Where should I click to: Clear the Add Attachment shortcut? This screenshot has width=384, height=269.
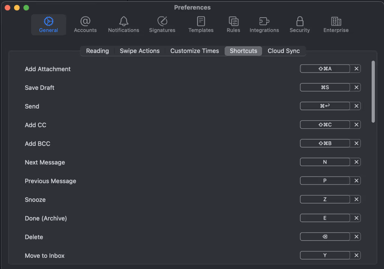356,69
